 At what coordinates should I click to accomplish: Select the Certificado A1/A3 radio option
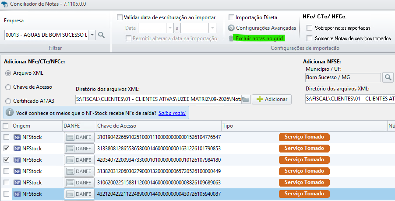(x=8, y=101)
